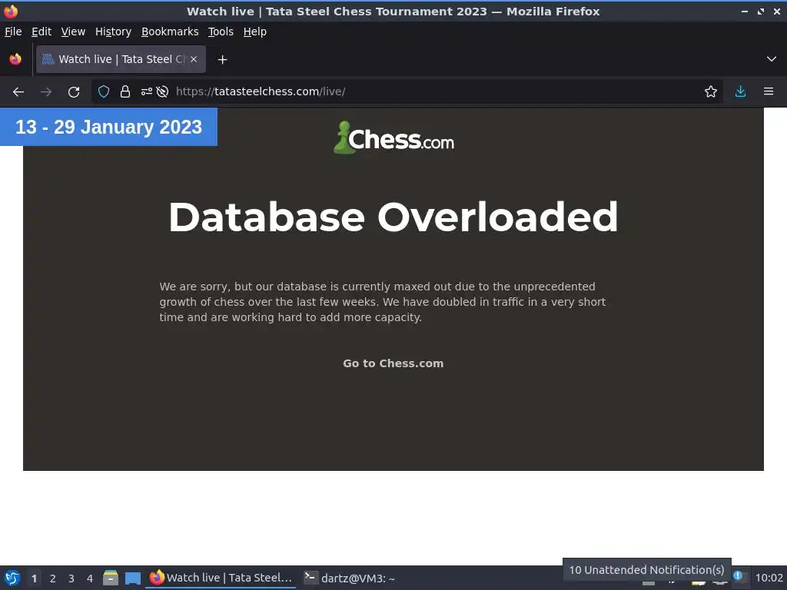Image resolution: width=787 pixels, height=590 pixels.
Task: Minimize the Firefox window
Action: point(745,11)
